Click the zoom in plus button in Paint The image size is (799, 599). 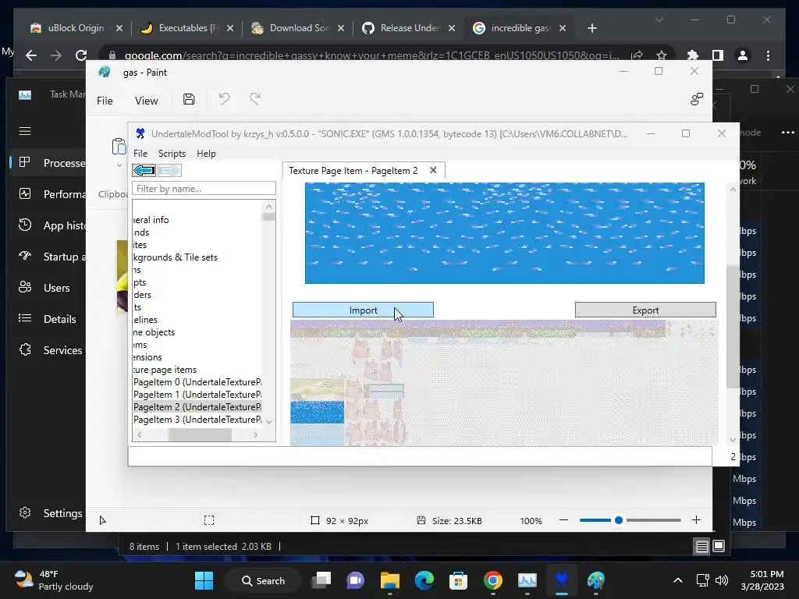pos(696,520)
